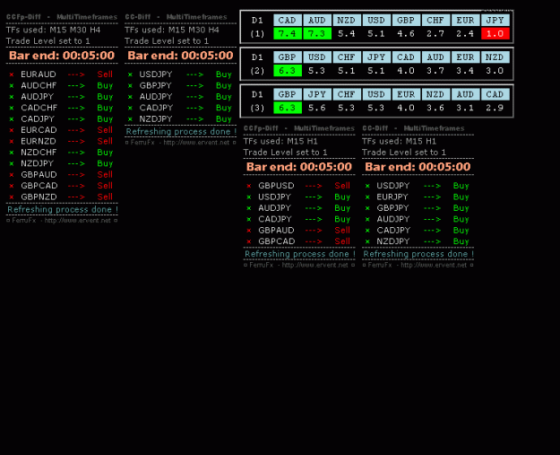Click the green 7.3 cell under AUD
560x455 pixels.
317,33
